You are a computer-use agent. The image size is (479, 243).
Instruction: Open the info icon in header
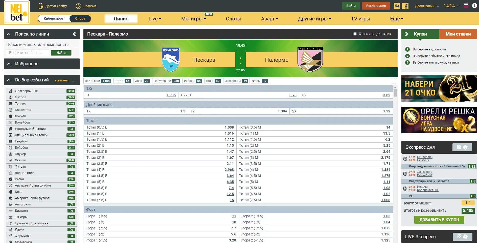(474, 6)
